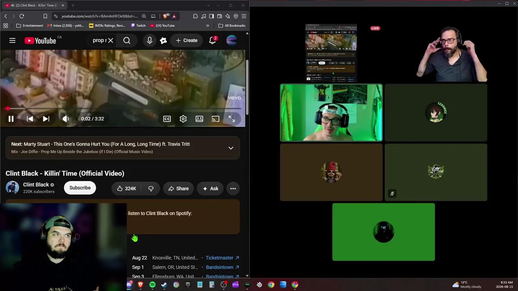The height and width of the screenshot is (291, 518).
Task: Click the Clint Black channel name
Action: (x=36, y=185)
